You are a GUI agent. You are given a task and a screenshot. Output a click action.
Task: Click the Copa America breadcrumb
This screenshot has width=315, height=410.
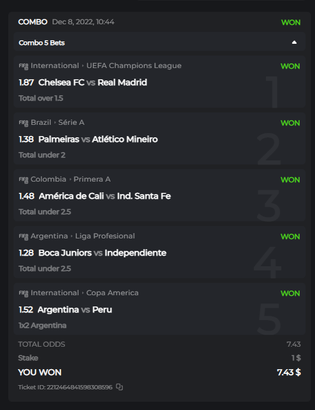(x=112, y=293)
